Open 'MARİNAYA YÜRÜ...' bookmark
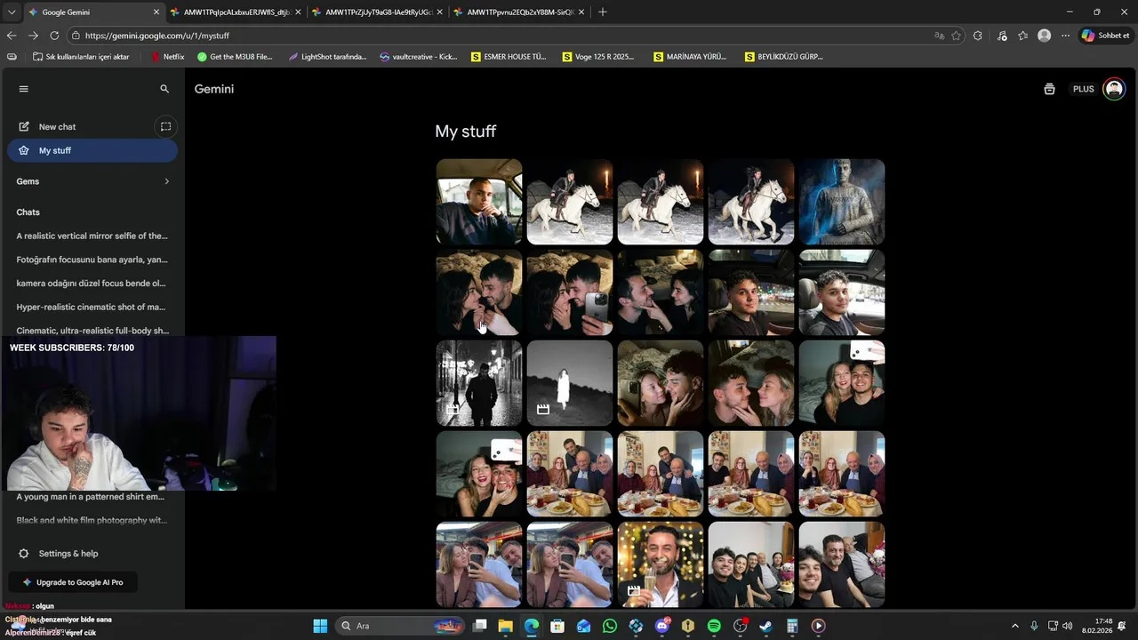This screenshot has width=1138, height=640. coord(690,57)
